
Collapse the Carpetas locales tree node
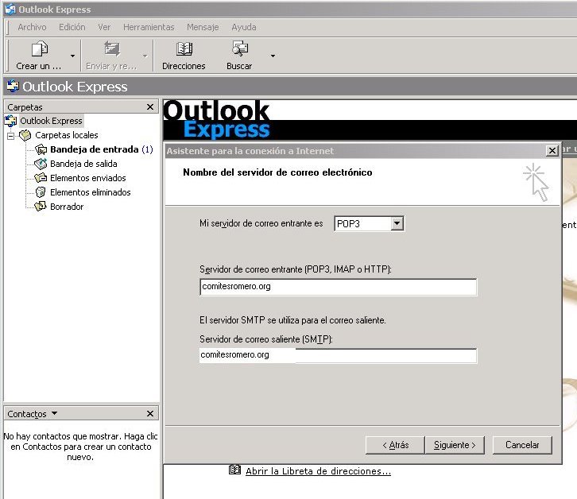click(11, 136)
